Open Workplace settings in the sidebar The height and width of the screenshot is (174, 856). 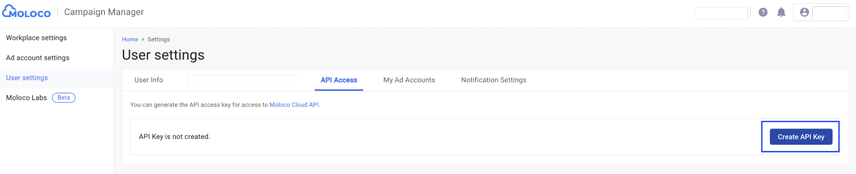point(36,38)
